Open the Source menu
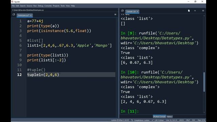Viewport: 217px width, 122px height. (x=29, y=6)
